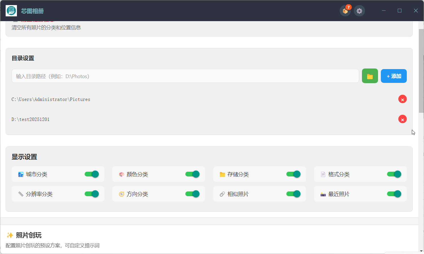Screen dimensions: 424x254
Task: Click the 相似照片 link icon
Action: click(222, 194)
